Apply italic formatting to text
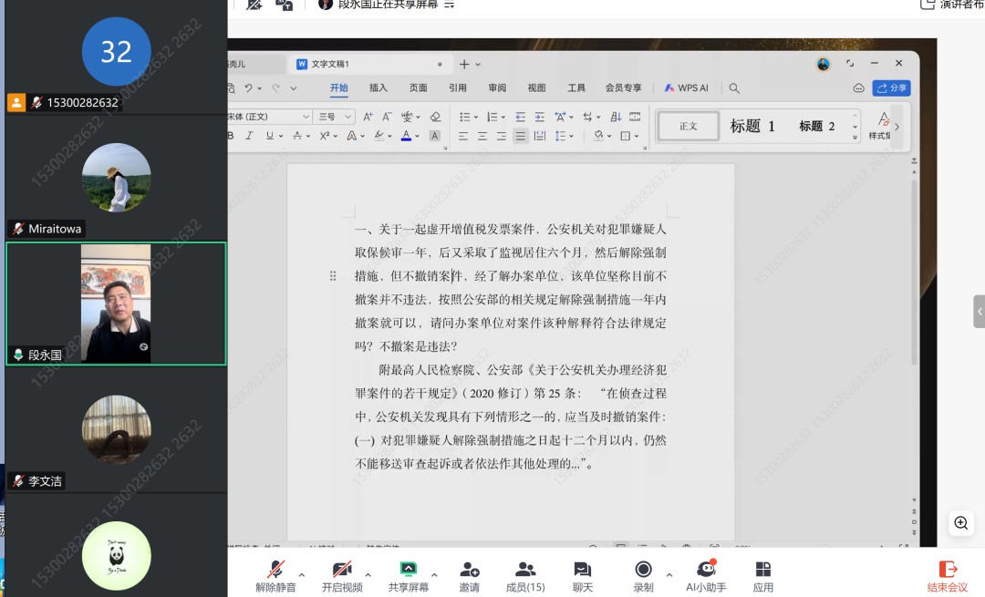The width and height of the screenshot is (985, 597). [248, 135]
